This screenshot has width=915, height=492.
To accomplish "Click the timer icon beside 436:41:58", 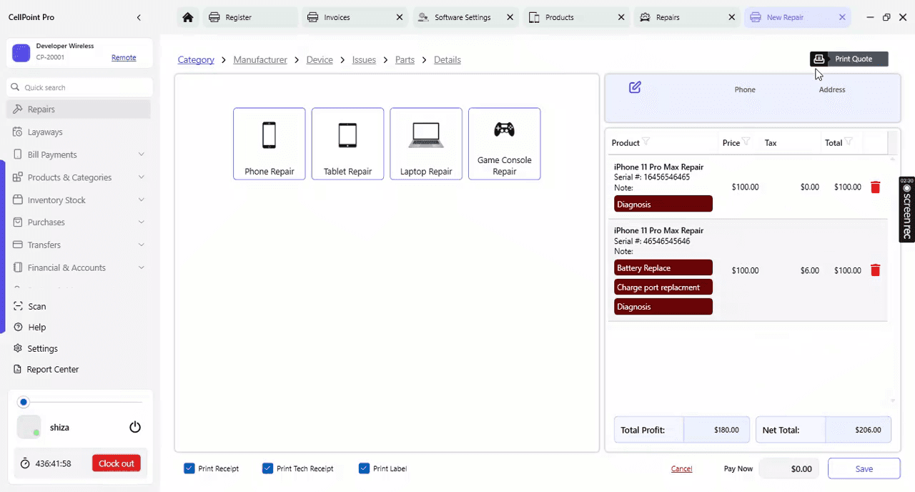I will (x=25, y=463).
